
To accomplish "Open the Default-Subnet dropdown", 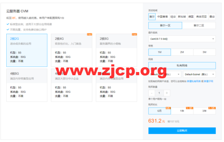I will click(x=199, y=74).
